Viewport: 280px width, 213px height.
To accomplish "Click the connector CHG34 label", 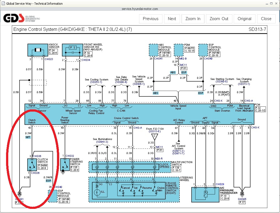I will (x=86, y=60).
